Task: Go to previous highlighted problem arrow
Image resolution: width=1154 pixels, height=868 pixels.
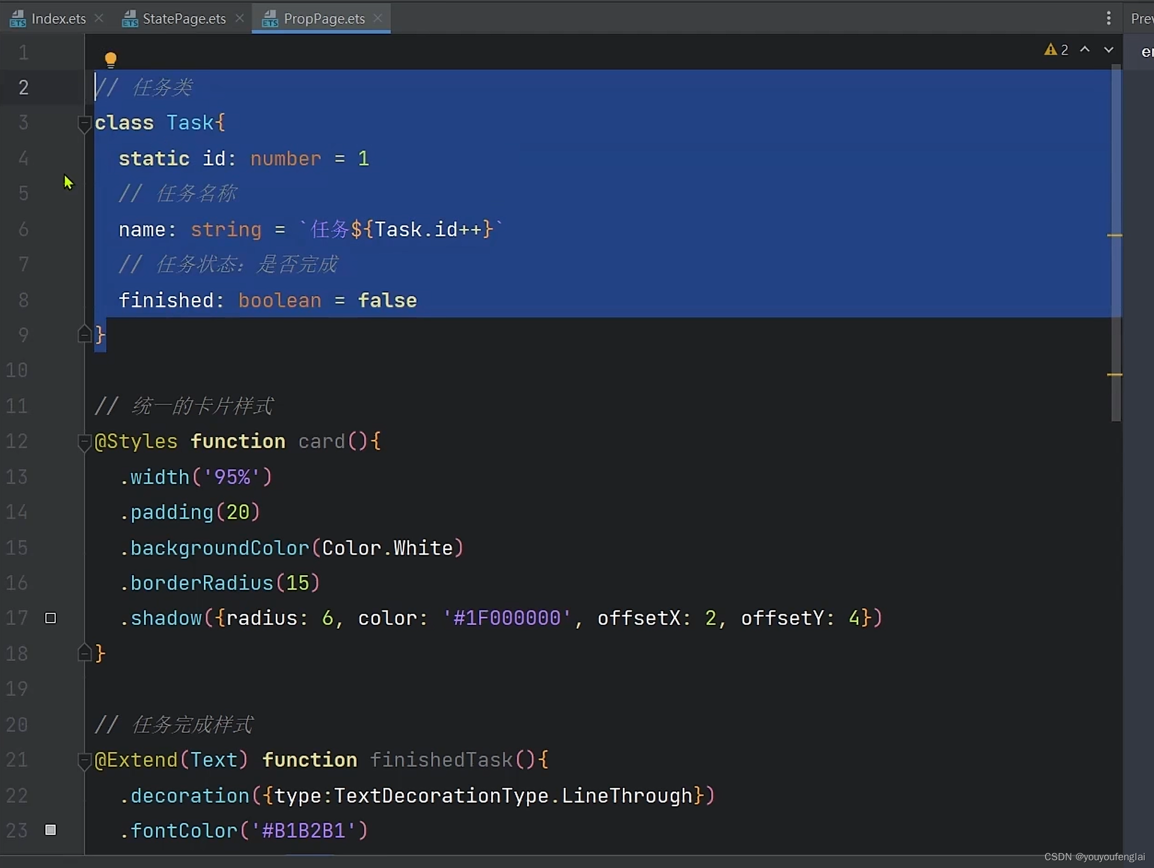Action: [x=1085, y=50]
